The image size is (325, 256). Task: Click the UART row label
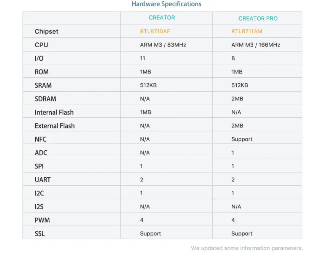pyautogui.click(x=43, y=180)
